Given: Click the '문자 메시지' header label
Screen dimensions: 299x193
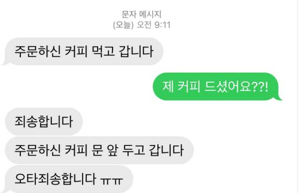Looking at the screenshot, I should pyautogui.click(x=142, y=15).
